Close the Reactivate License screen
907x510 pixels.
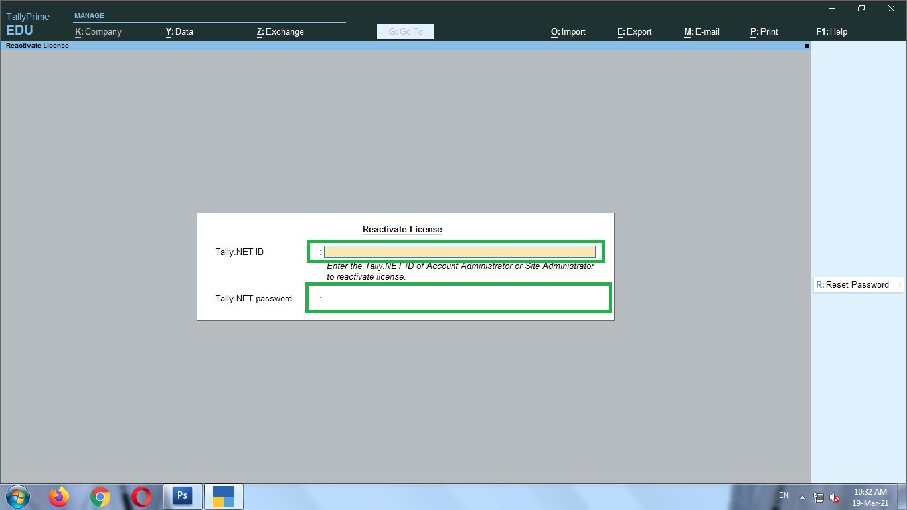[807, 46]
